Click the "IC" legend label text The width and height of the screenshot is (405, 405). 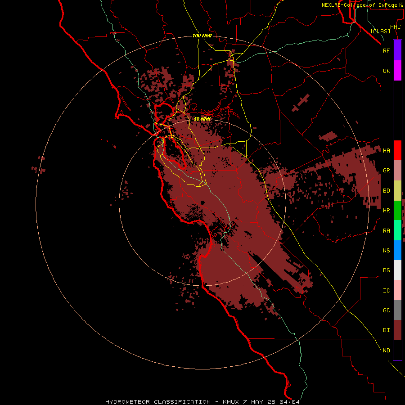pyautogui.click(x=386, y=291)
